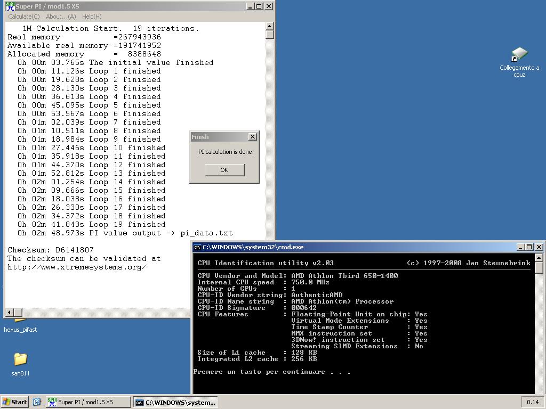
Task: Click 'CPU Identification utility v2.03' header
Action: [266, 263]
